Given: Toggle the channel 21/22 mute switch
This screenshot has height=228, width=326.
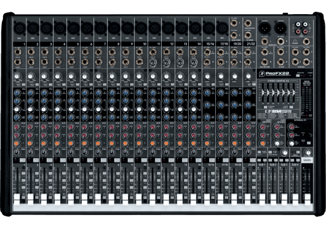Looking at the screenshot, I should click(x=253, y=160).
